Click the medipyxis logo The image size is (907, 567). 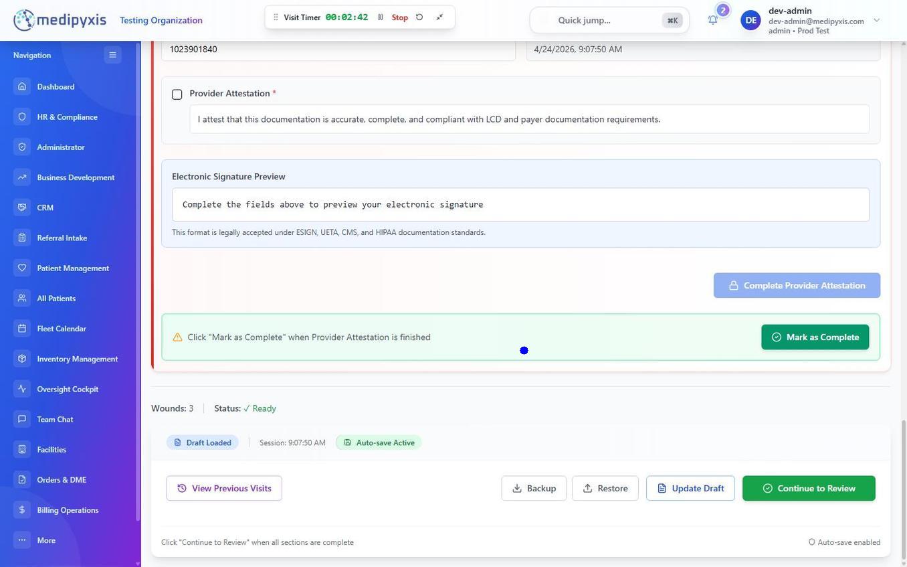[60, 20]
